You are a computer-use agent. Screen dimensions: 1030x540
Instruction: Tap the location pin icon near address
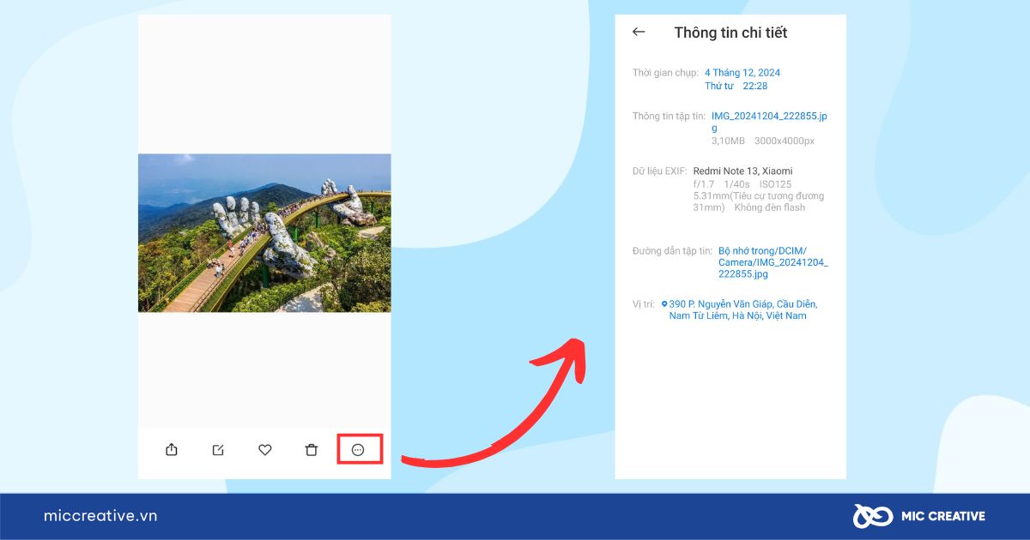point(664,303)
